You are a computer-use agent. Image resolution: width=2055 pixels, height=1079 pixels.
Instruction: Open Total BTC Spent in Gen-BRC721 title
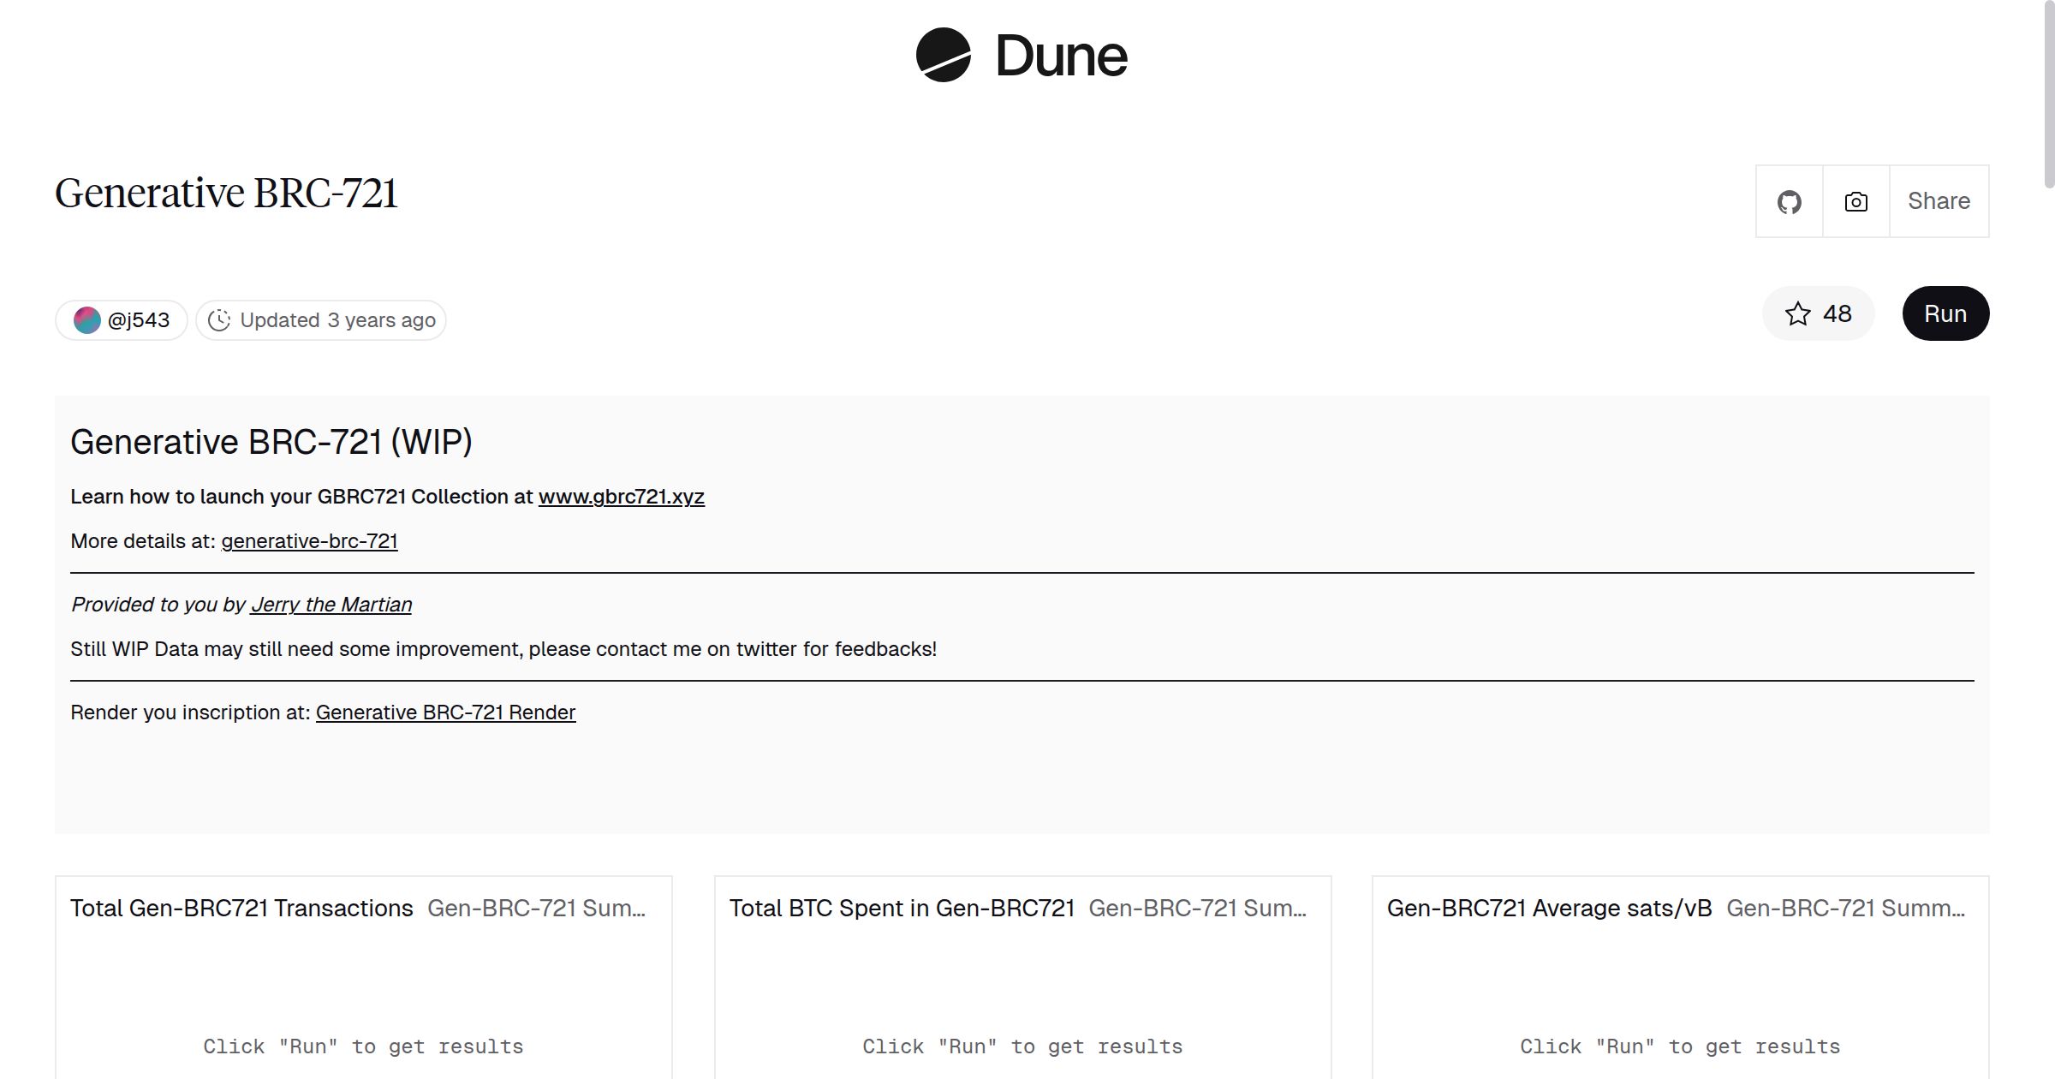pyautogui.click(x=902, y=909)
